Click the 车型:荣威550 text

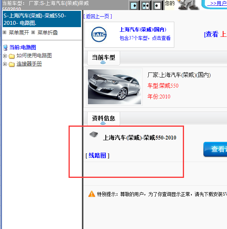[163, 86]
